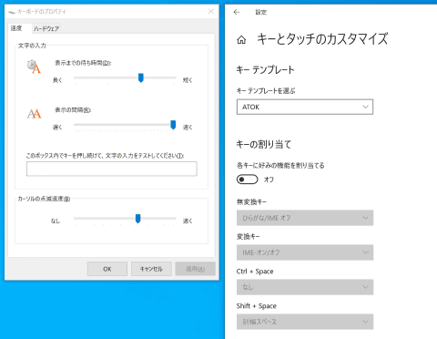Switch to the 速度 tab

coord(16,28)
